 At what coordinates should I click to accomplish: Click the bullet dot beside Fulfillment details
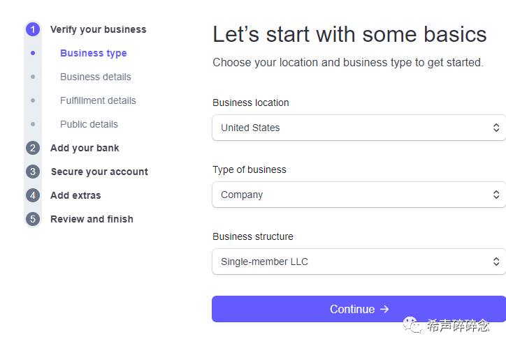click(x=33, y=100)
